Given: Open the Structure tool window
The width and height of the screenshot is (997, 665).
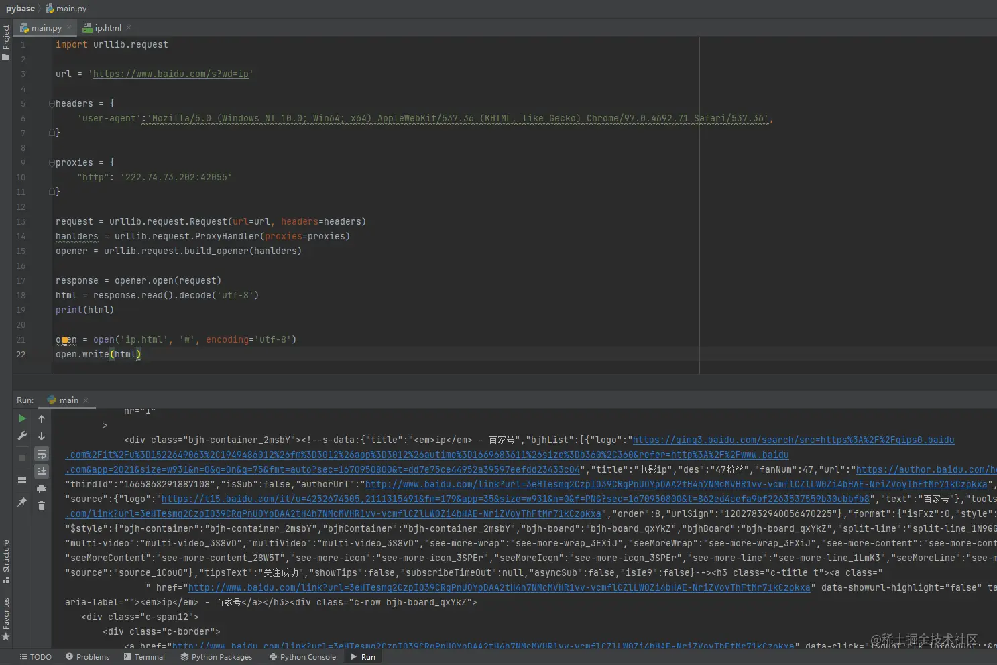Looking at the screenshot, I should coord(6,561).
